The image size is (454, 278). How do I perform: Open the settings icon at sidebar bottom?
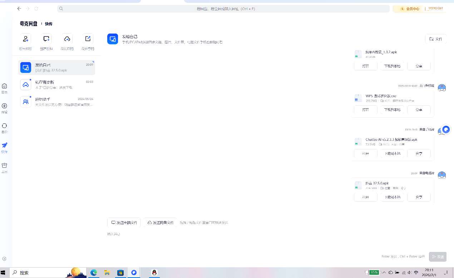pos(4,259)
